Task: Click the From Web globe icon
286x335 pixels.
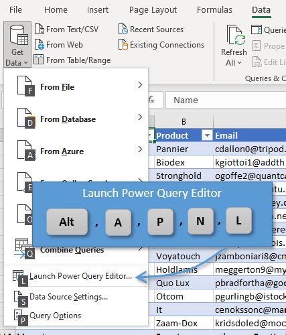Action: point(40,44)
